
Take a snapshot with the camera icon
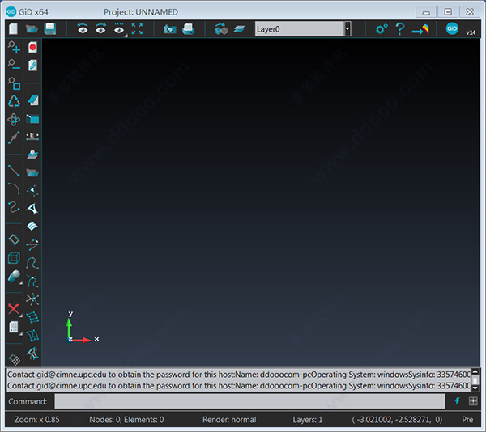(x=170, y=29)
